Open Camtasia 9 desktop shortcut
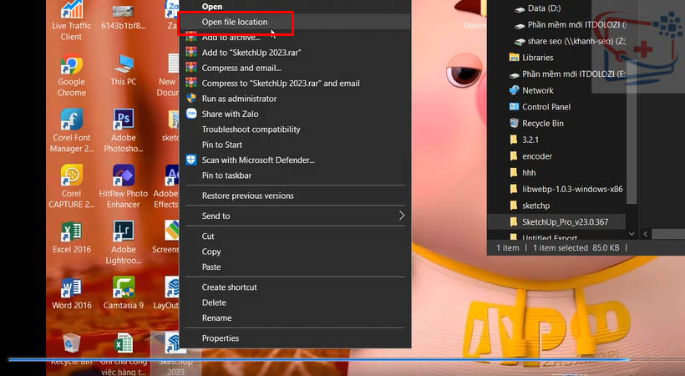685x376 pixels. point(124,288)
